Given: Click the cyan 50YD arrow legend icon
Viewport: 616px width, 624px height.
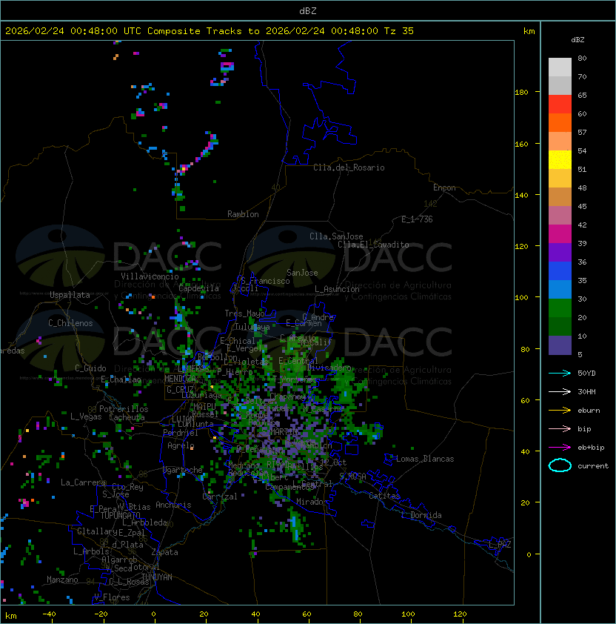Looking at the screenshot, I should coord(560,374).
